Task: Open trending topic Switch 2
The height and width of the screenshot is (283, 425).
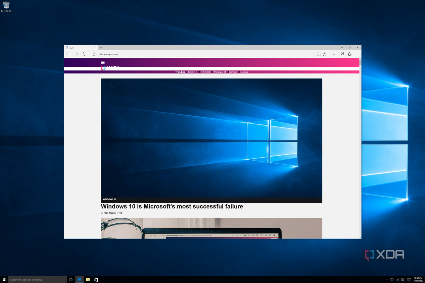Action: coord(192,72)
